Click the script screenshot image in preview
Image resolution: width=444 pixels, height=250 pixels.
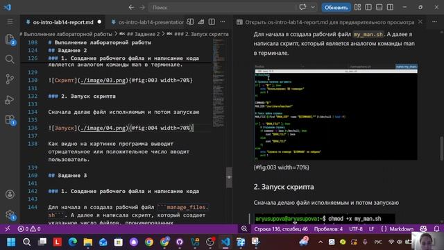(336, 112)
